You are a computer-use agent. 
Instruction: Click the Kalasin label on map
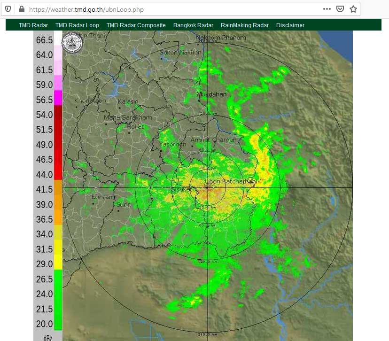pos(128,101)
